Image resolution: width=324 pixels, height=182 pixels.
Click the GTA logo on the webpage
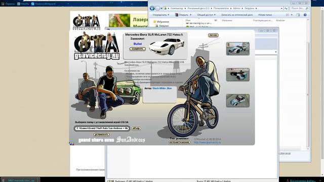(x=87, y=22)
